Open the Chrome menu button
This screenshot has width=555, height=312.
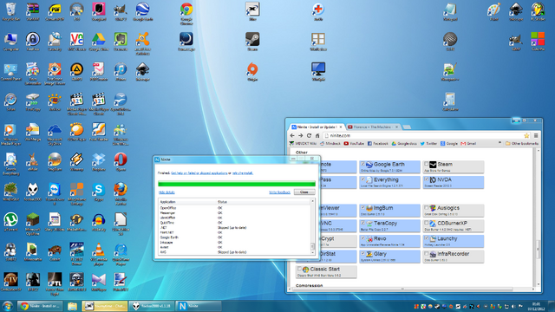pos(536,135)
